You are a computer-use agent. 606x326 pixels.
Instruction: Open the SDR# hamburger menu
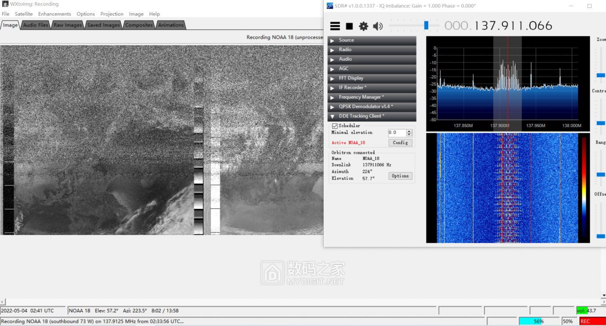[x=335, y=26]
